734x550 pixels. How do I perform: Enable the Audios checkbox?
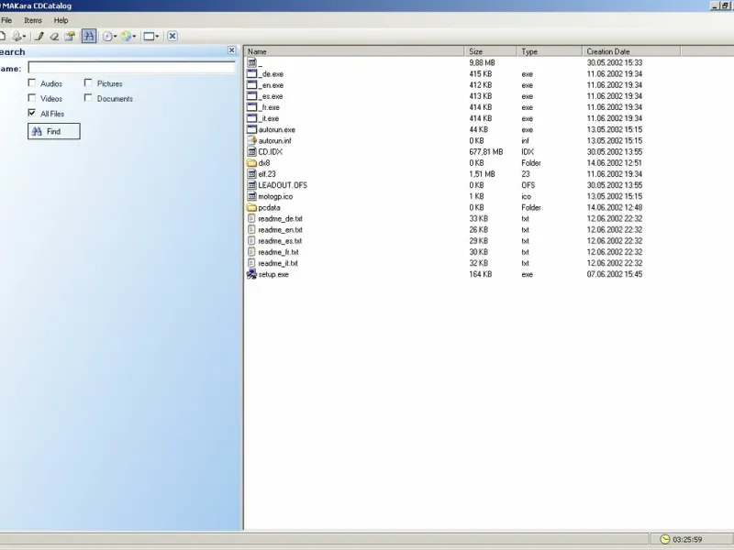point(32,82)
